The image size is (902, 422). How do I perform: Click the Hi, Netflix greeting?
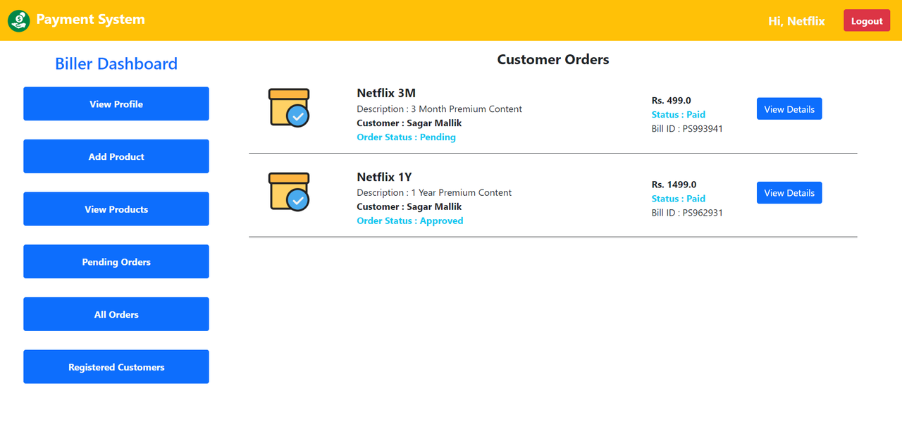click(796, 21)
